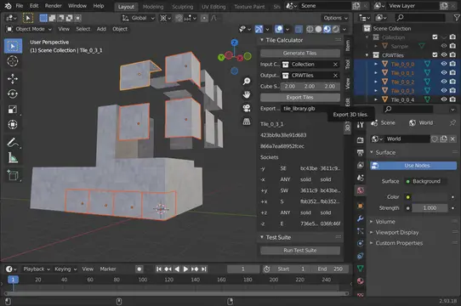Open Object Mode dropdown
The width and height of the screenshot is (461, 306).
[x=29, y=29]
